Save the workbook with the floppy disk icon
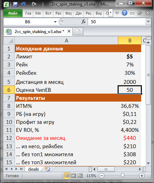 pos(15,5)
